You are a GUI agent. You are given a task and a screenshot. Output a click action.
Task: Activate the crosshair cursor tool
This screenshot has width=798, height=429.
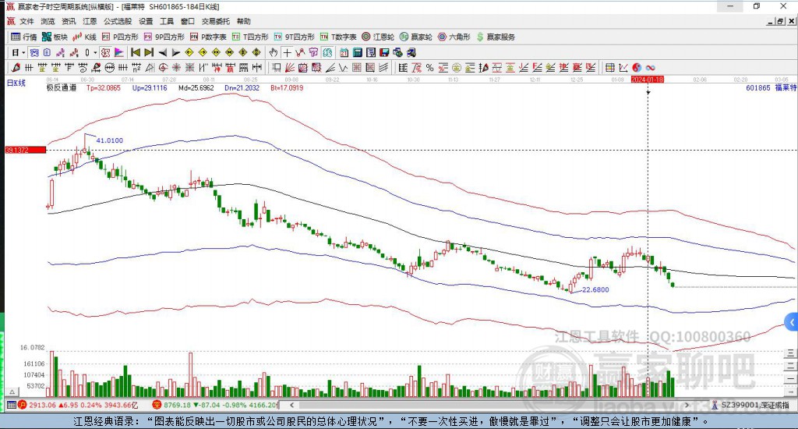(x=288, y=52)
